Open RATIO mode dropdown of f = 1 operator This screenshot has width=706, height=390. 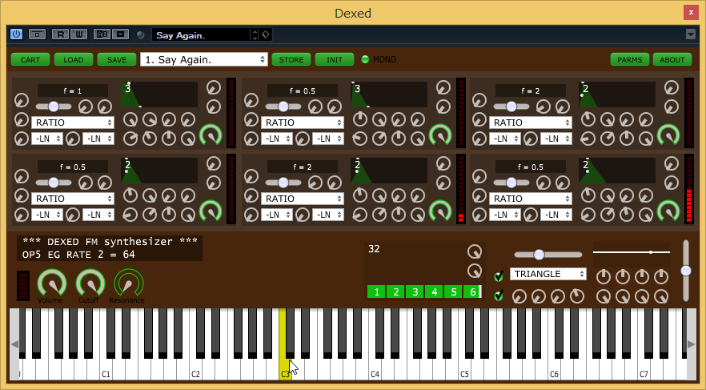coord(73,123)
